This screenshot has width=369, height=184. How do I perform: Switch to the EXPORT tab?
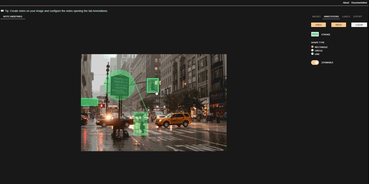(358, 17)
